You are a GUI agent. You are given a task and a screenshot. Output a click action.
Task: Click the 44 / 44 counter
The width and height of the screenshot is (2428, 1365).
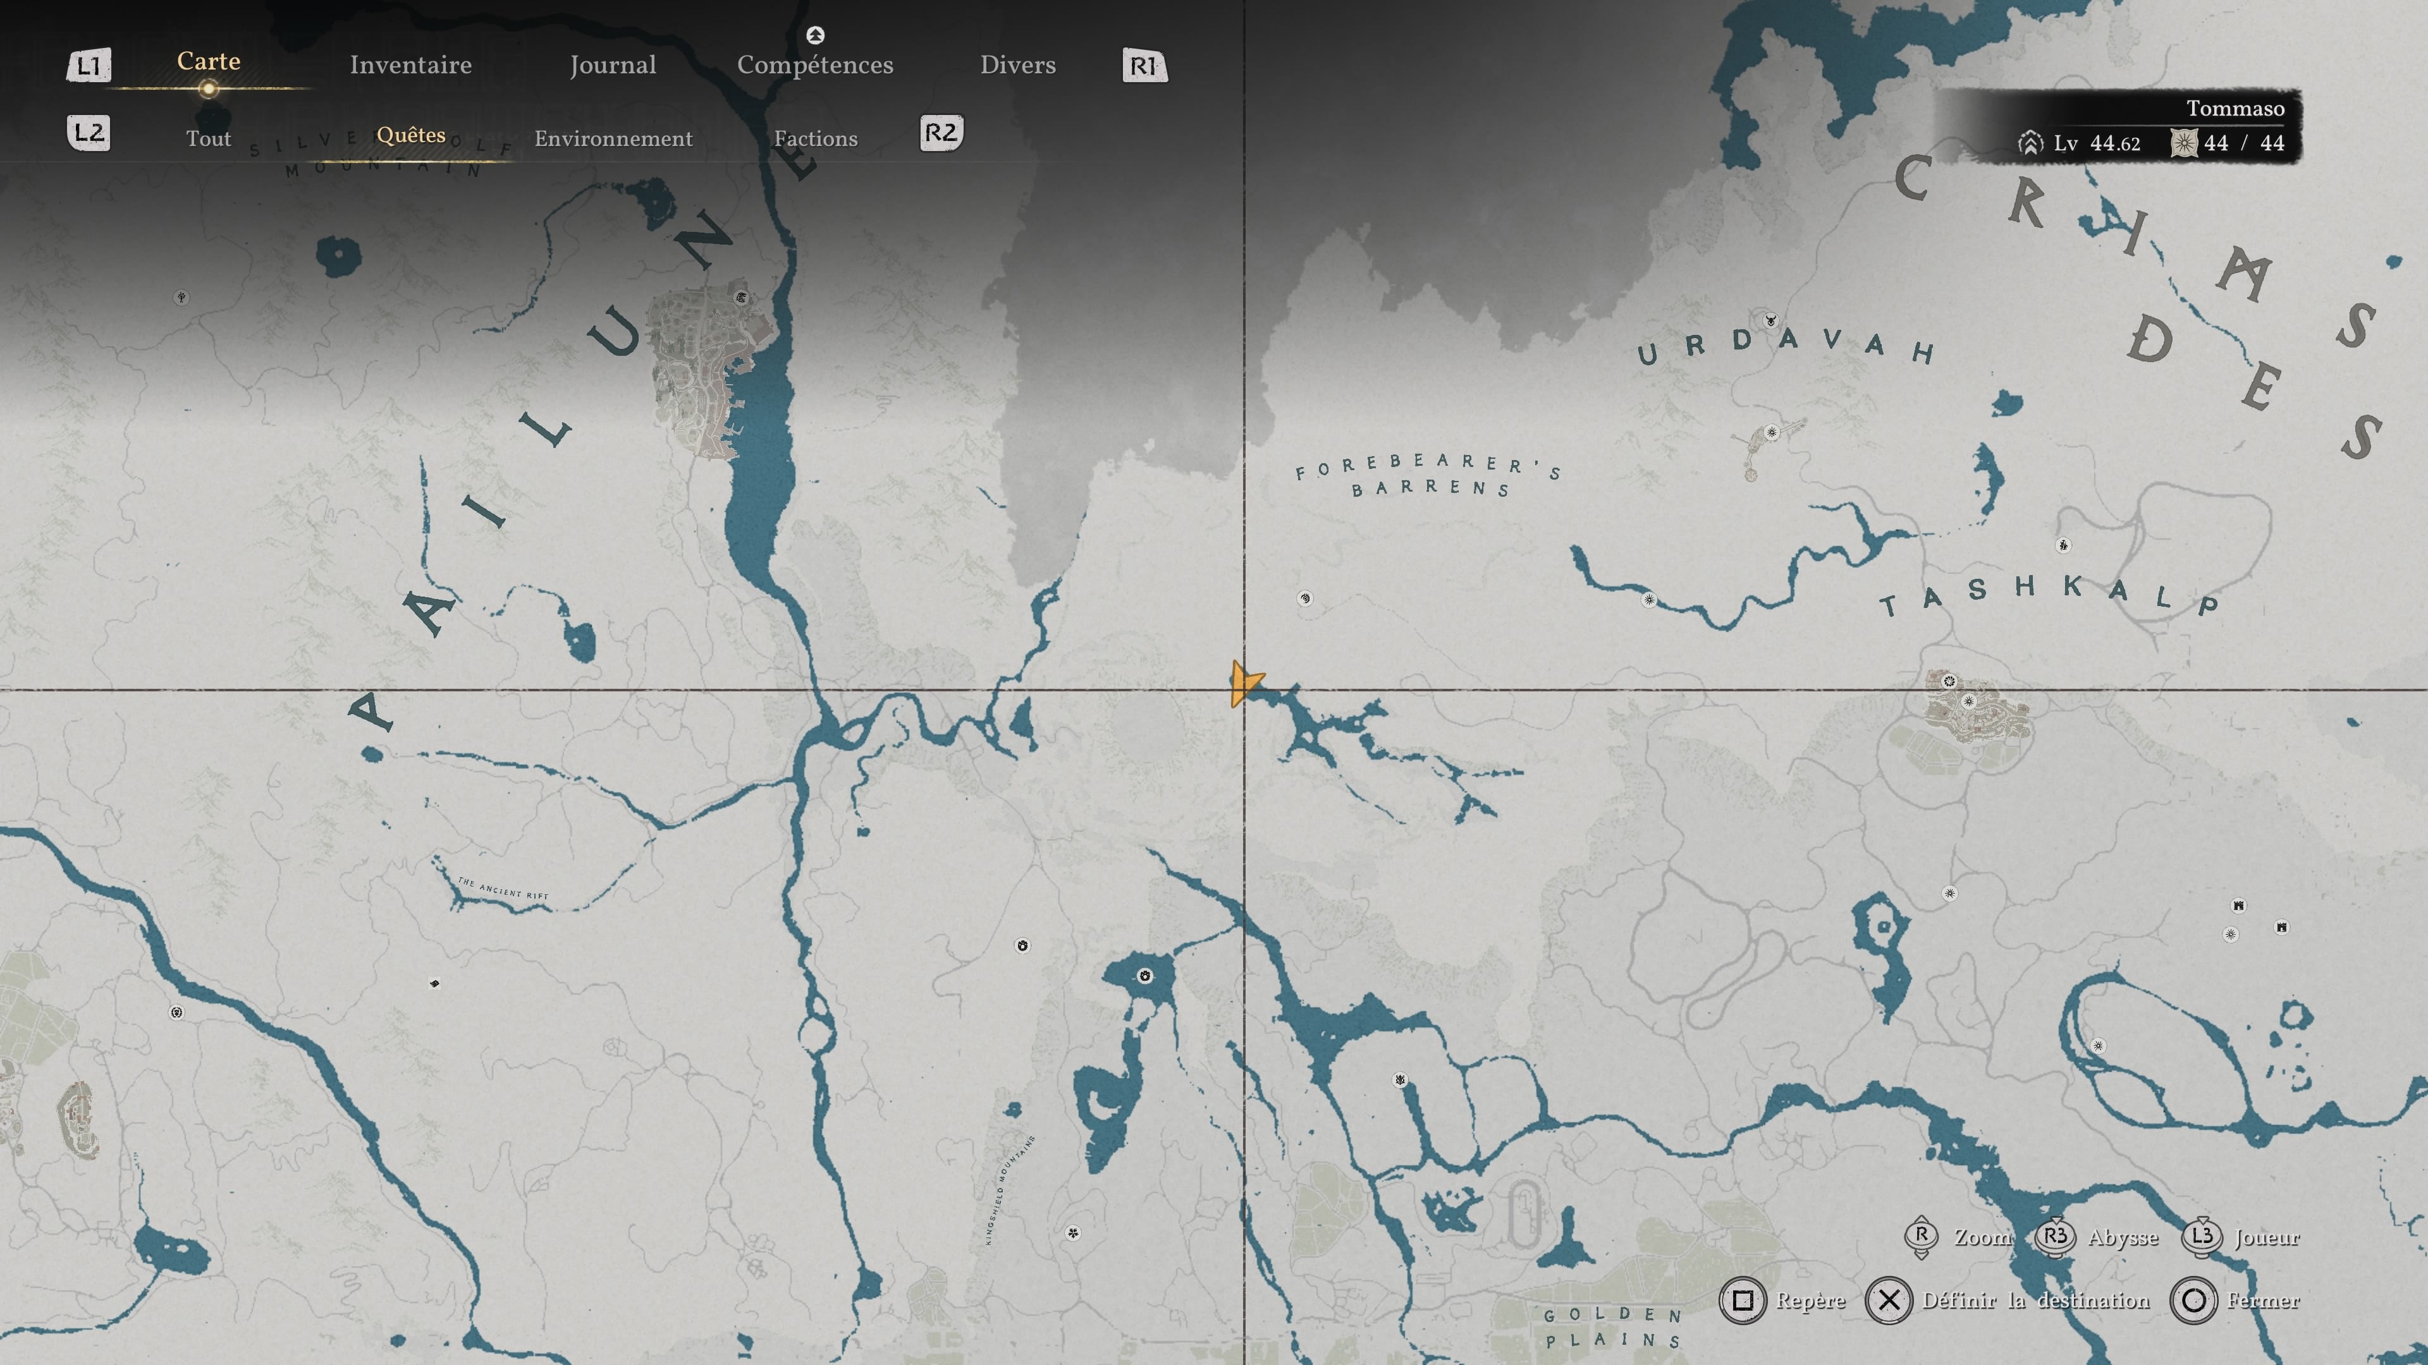[x=2244, y=143]
